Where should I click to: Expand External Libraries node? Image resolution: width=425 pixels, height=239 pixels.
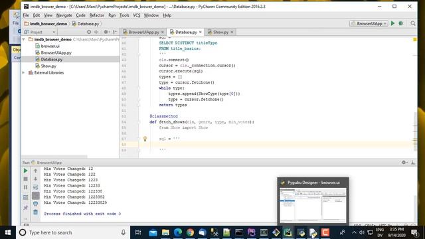[x=24, y=72]
